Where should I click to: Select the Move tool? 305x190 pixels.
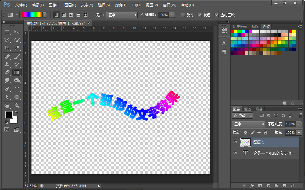coord(17,32)
